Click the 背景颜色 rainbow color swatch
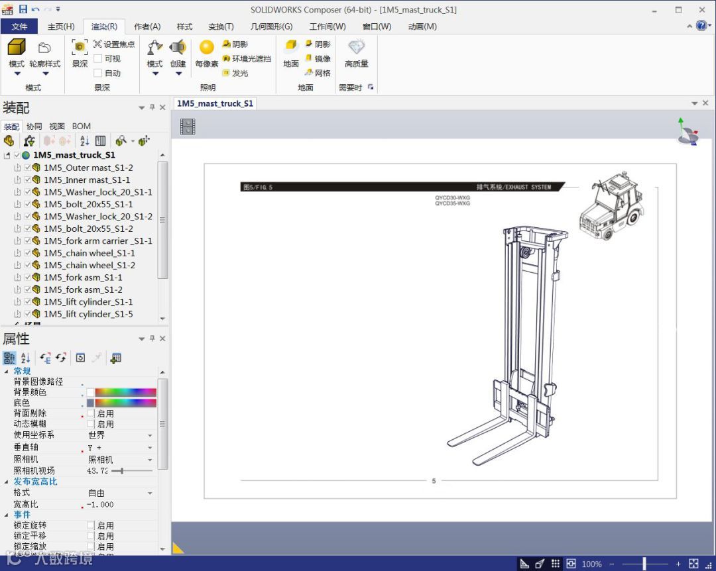Viewport: 716px width, 571px height. [125, 392]
